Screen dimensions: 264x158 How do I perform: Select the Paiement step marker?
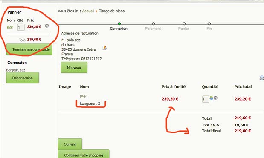[x=153, y=24]
